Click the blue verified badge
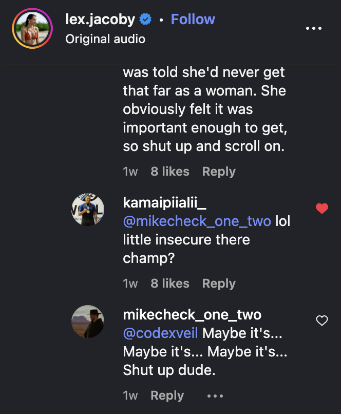The height and width of the screenshot is (414, 341). (x=145, y=20)
